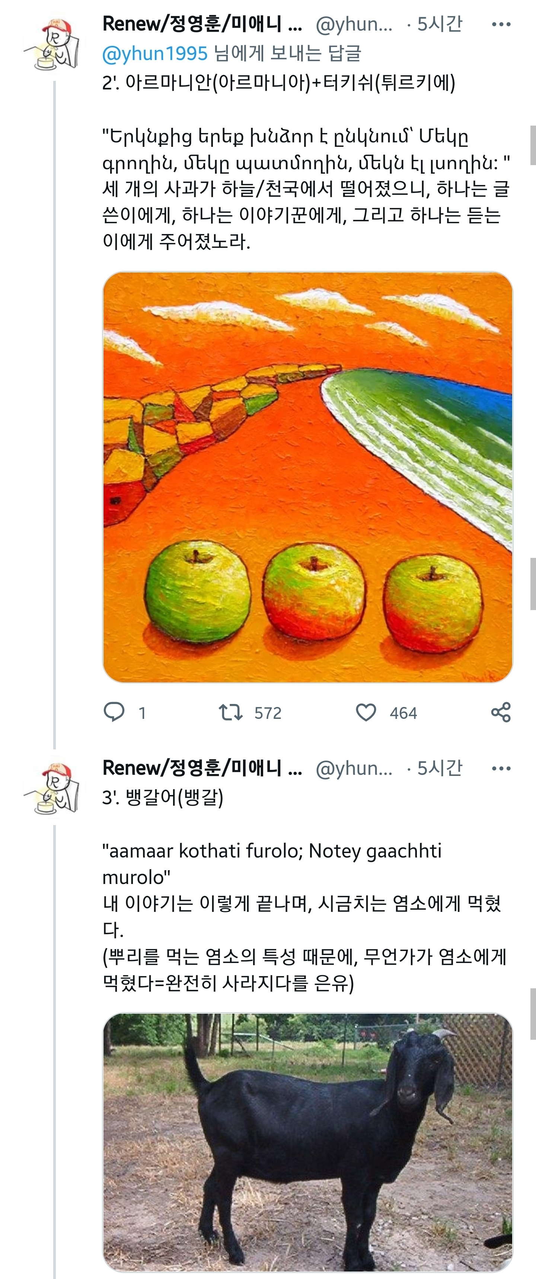Viewport: 536px width, 1279px height.
Task: Open more options on first tweet
Action: click(x=501, y=24)
